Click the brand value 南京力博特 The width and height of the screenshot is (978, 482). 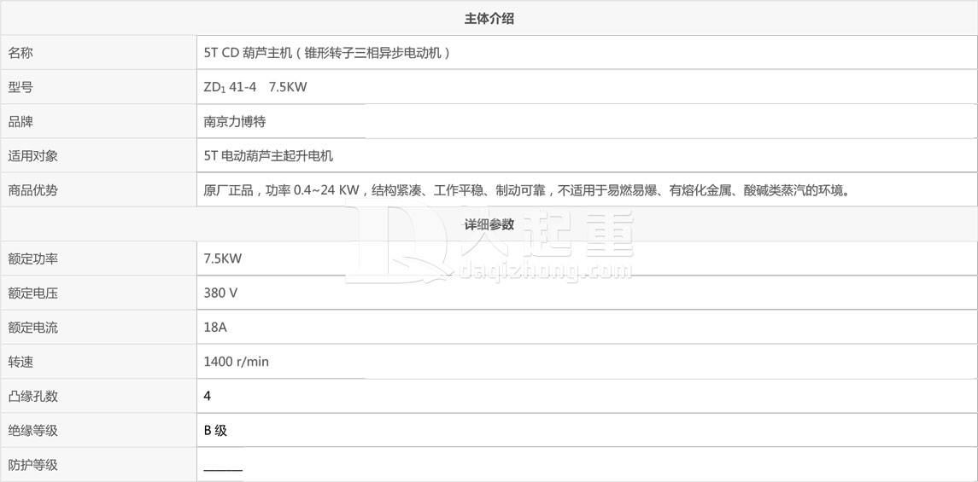tap(235, 122)
